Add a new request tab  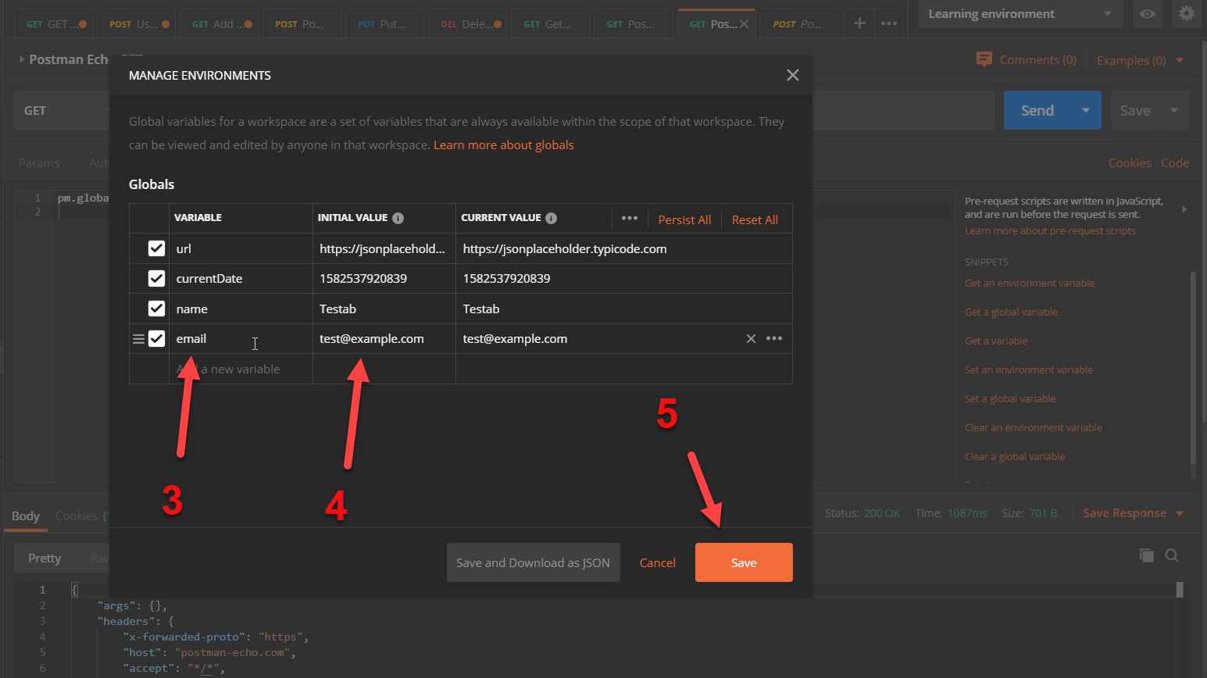pyautogui.click(x=859, y=23)
